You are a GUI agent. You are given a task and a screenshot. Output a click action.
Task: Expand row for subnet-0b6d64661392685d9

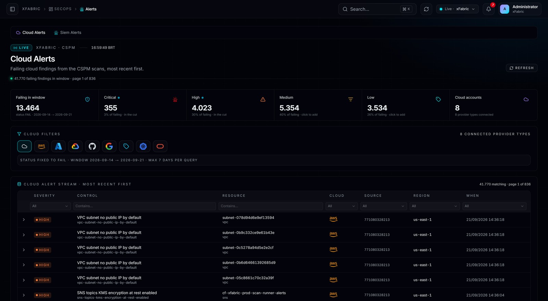click(24, 265)
